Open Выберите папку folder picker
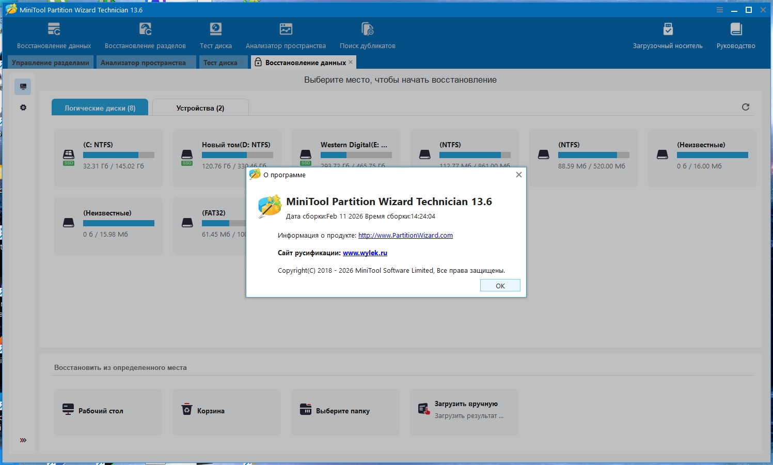 [x=345, y=412]
